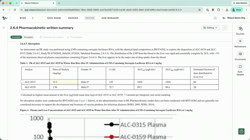Open the tab search dropdown arrow
The height and width of the screenshot is (140, 250).
click(x=16, y=3)
